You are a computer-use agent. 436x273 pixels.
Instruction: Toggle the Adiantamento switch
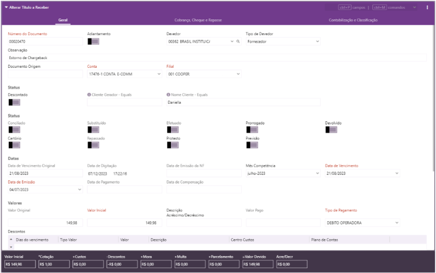pos(93,42)
